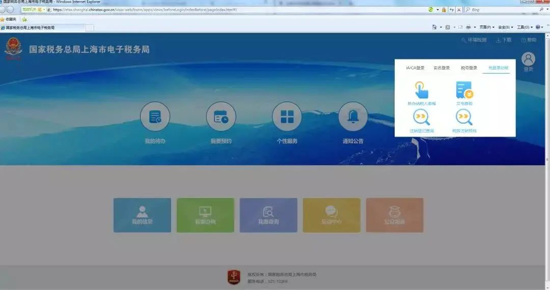Image resolution: width=550 pixels, height=290 pixels.
Task: Click the add to favorites star icon
Action: tap(24, 19)
